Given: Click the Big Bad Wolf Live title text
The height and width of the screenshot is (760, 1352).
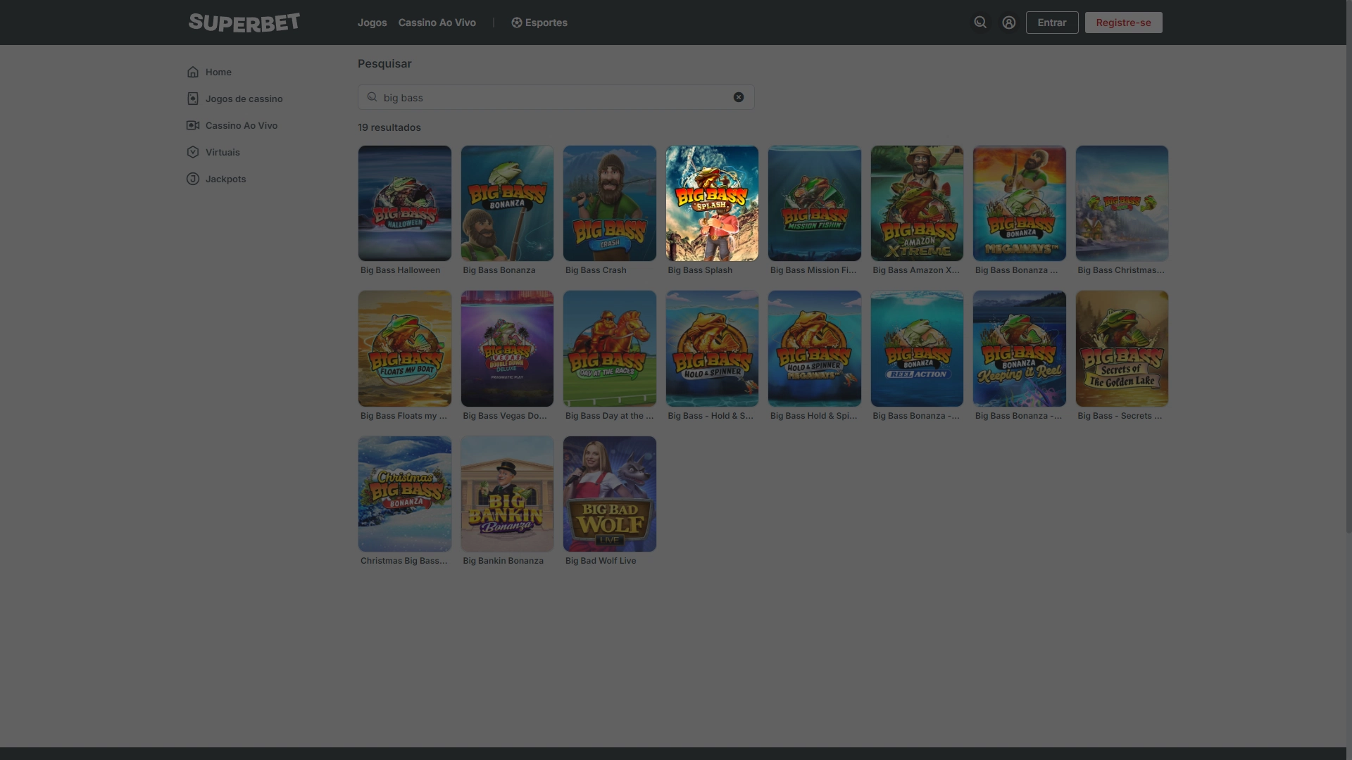Looking at the screenshot, I should tap(601, 561).
